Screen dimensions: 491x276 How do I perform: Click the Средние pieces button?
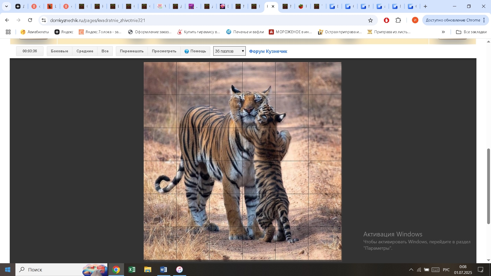tap(85, 51)
